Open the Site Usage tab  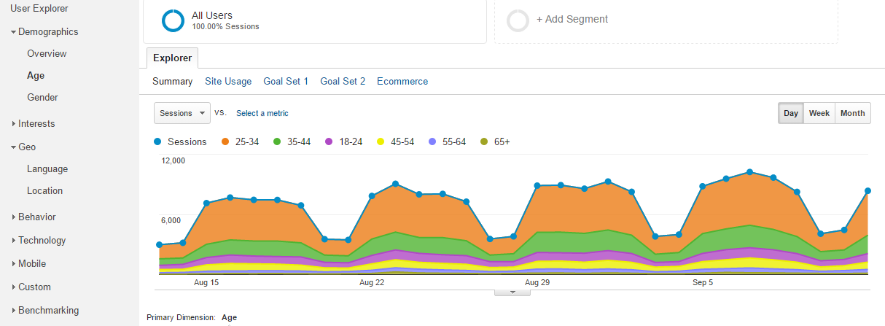click(228, 81)
